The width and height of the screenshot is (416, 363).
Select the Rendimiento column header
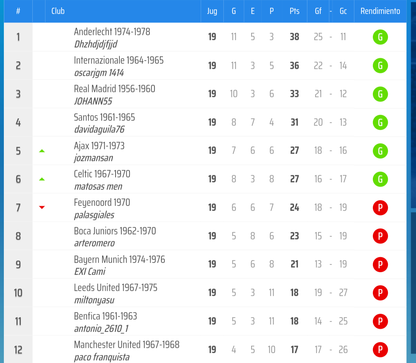(380, 11)
